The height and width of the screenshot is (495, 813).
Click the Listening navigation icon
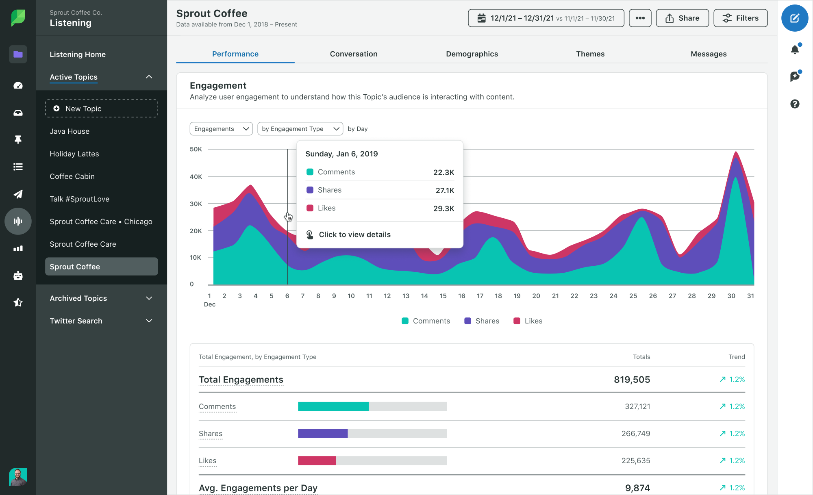(x=17, y=221)
